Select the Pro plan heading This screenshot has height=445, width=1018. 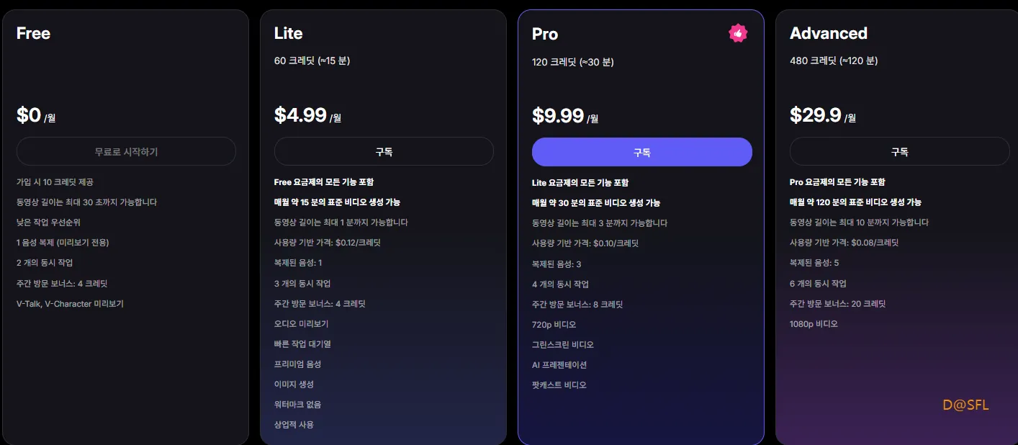click(x=545, y=34)
